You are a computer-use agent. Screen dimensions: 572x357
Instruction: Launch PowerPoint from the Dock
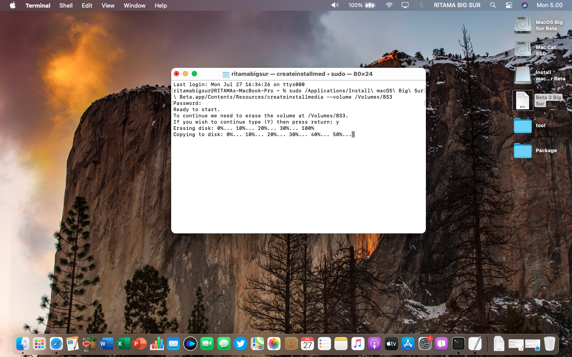pos(140,344)
